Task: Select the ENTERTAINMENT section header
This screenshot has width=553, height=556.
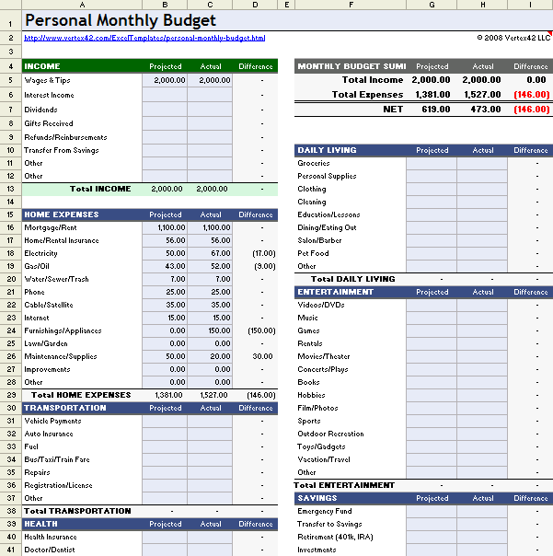Action: coord(350,292)
